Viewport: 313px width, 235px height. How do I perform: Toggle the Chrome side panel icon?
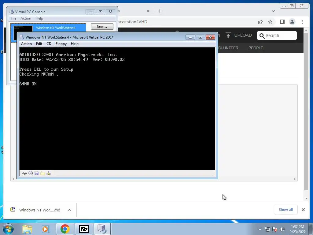(x=282, y=22)
